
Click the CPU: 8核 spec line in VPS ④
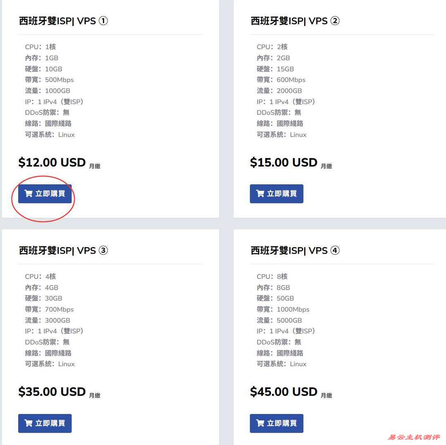[x=273, y=276]
